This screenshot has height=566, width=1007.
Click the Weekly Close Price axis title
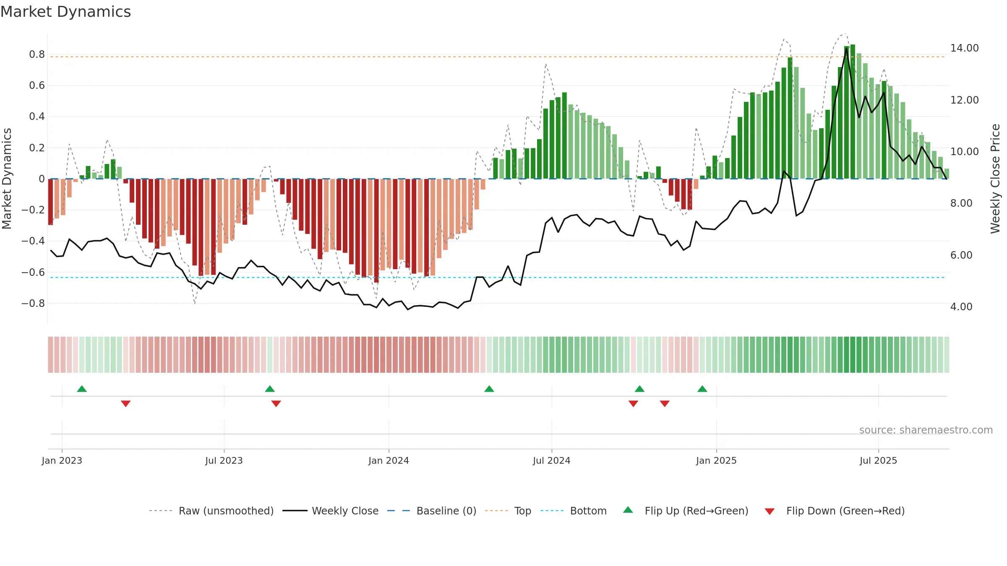995,179
